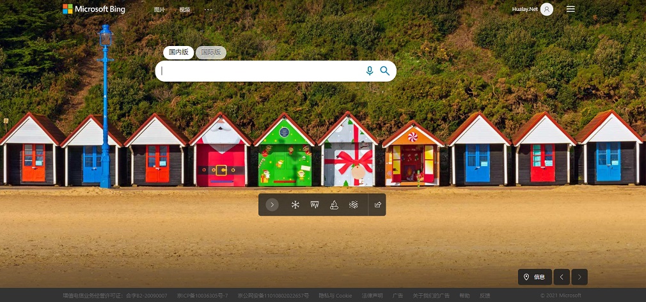Click the 信息 image info button
This screenshot has width=646, height=302.
tap(535, 277)
